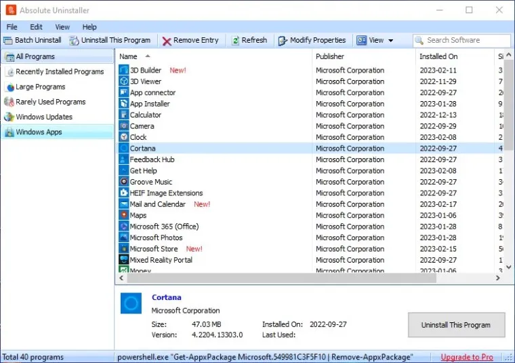Follow the Upgrade to Pro link
Image resolution: width=515 pixels, height=363 pixels.
click(467, 357)
